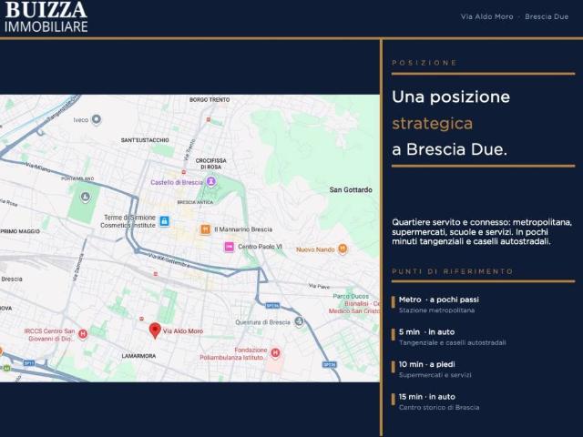
Task: Click the Posizione section heading
Action: coord(424,63)
